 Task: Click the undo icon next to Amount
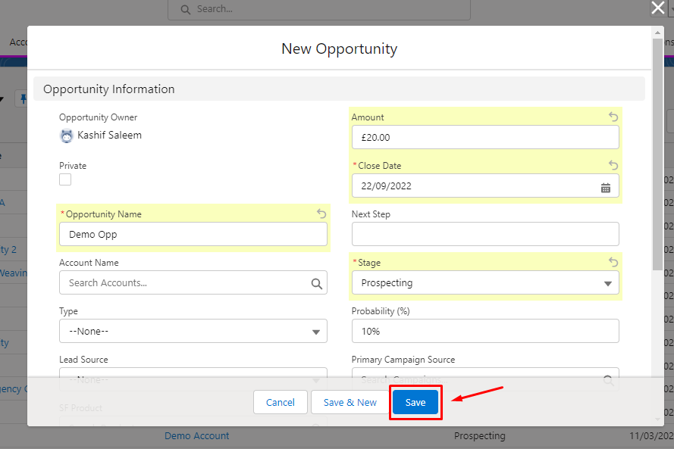(x=613, y=117)
